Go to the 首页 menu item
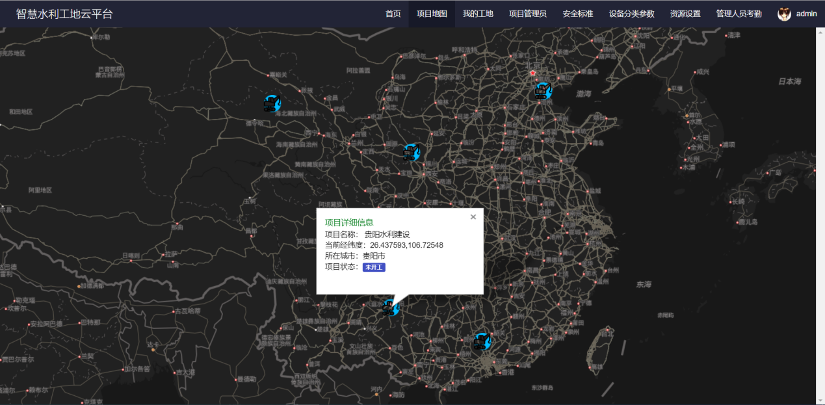 coord(393,14)
